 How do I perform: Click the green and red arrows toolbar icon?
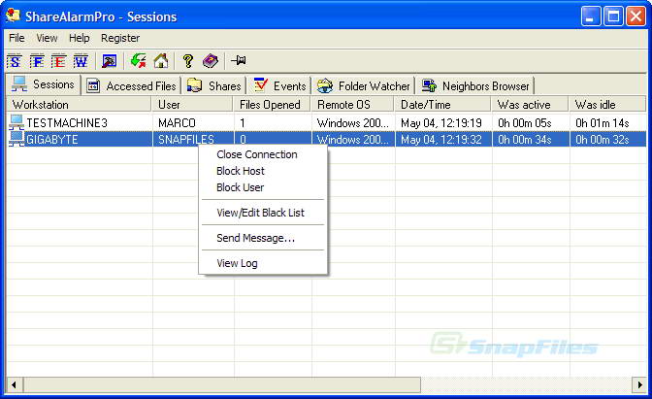click(138, 61)
